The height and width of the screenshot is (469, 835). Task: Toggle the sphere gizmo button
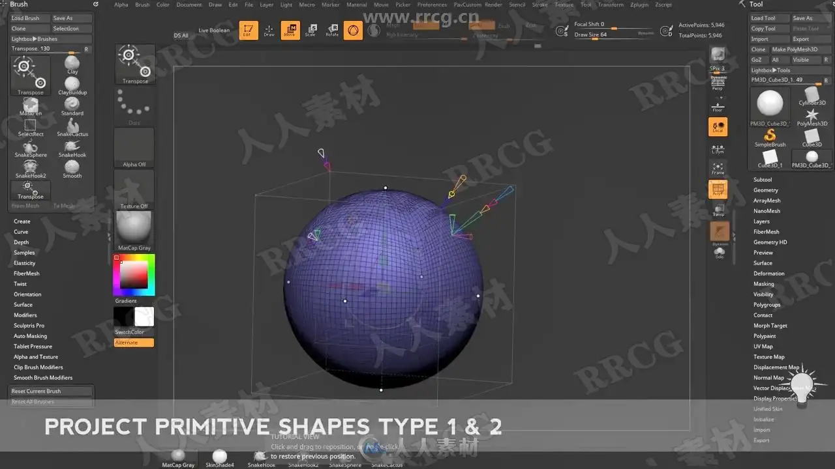(x=353, y=30)
